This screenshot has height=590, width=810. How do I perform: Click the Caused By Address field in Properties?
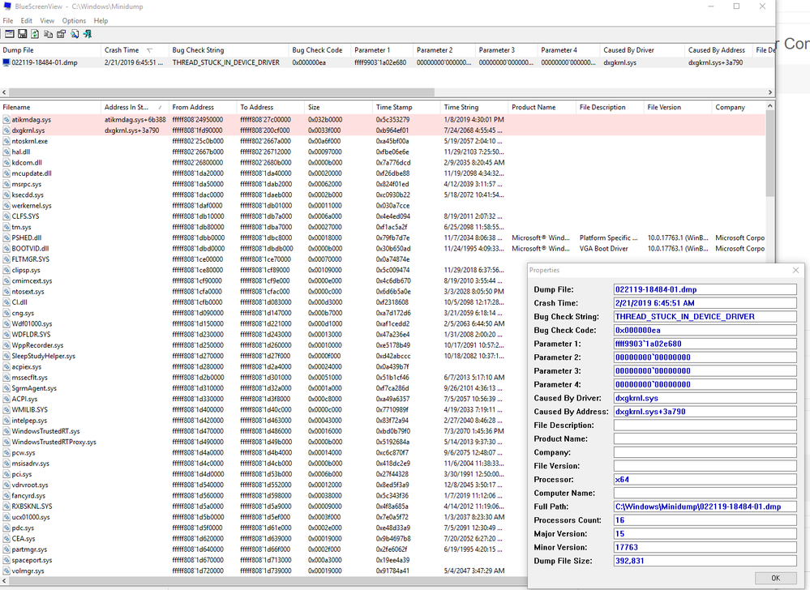(705, 412)
